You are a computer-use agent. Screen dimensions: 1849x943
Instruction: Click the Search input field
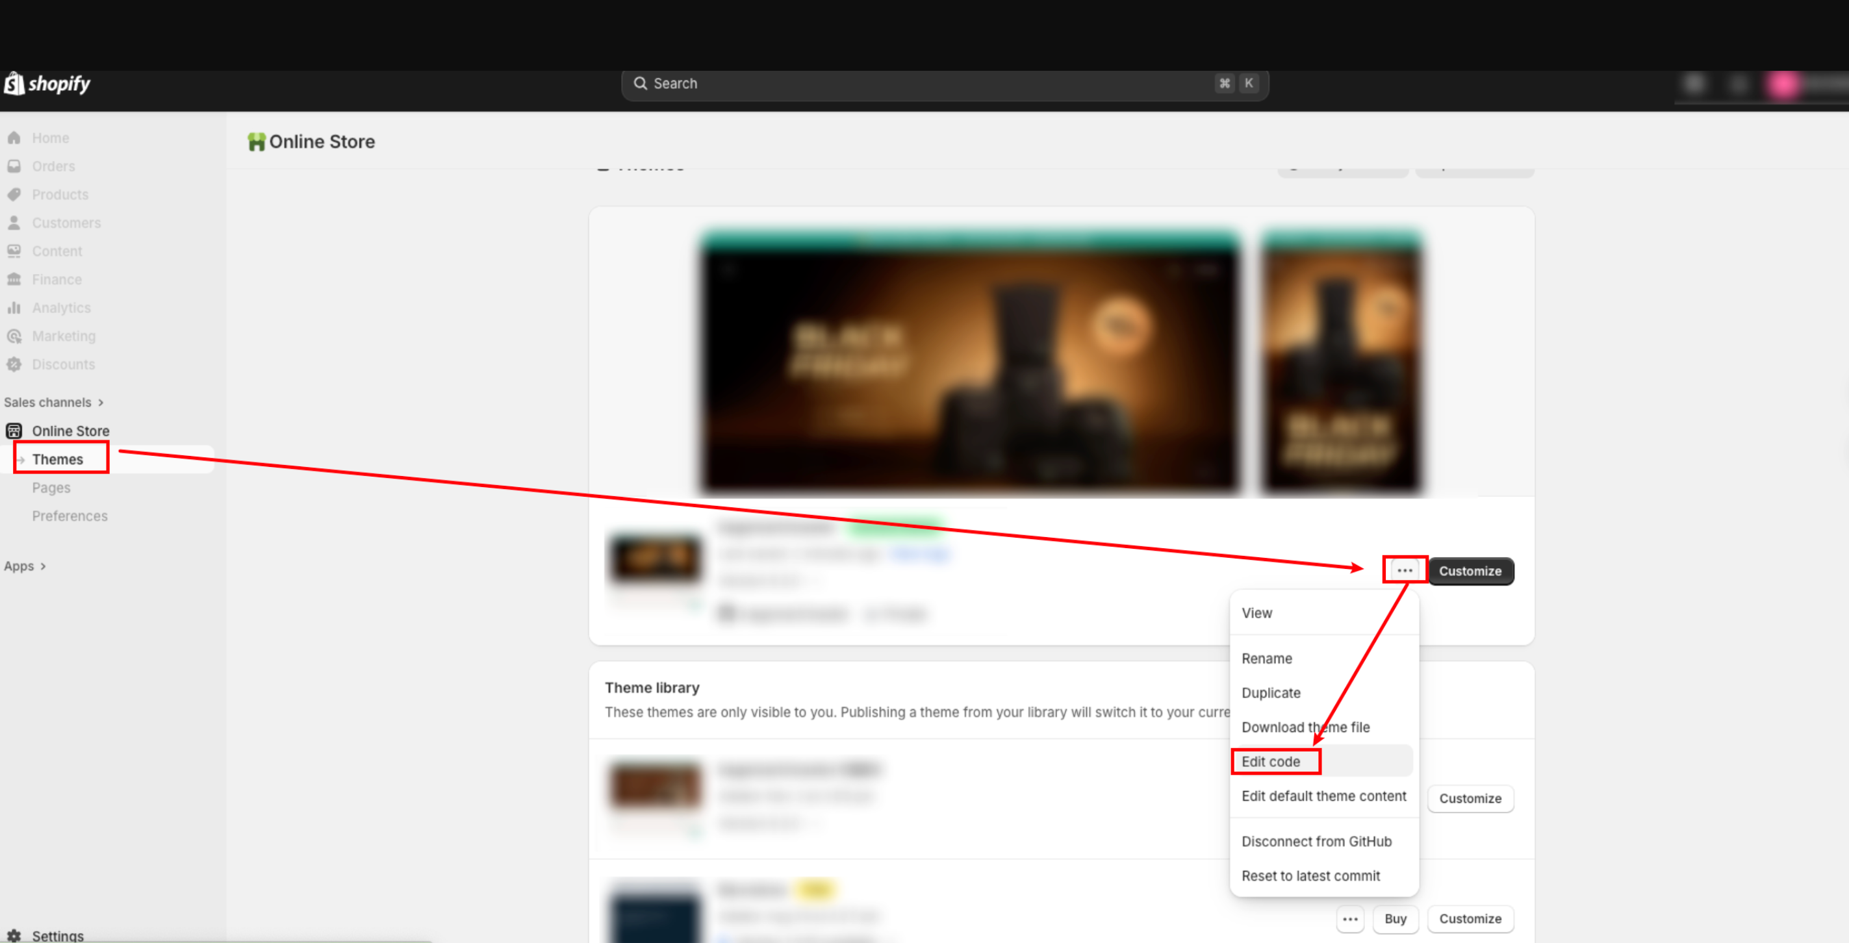(926, 84)
